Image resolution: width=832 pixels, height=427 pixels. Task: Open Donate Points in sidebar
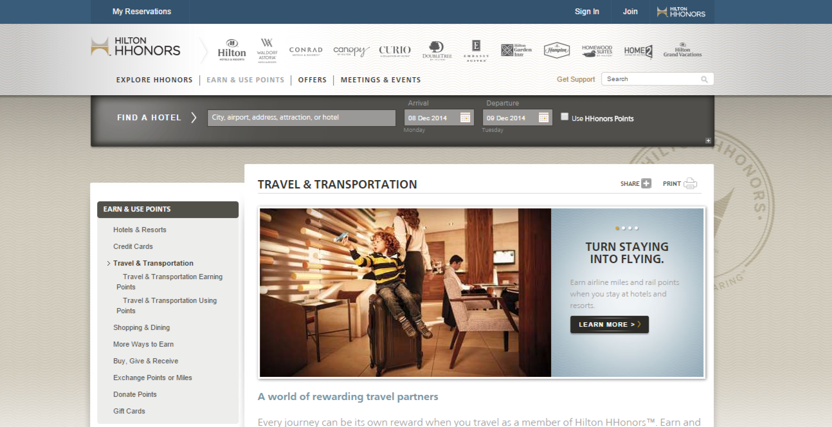point(135,394)
